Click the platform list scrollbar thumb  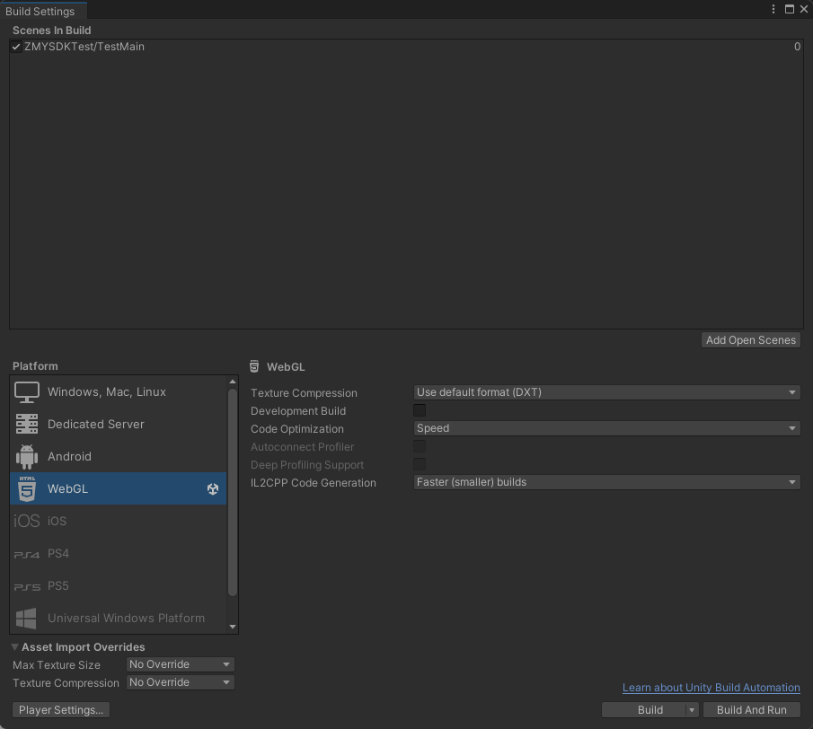(x=233, y=492)
